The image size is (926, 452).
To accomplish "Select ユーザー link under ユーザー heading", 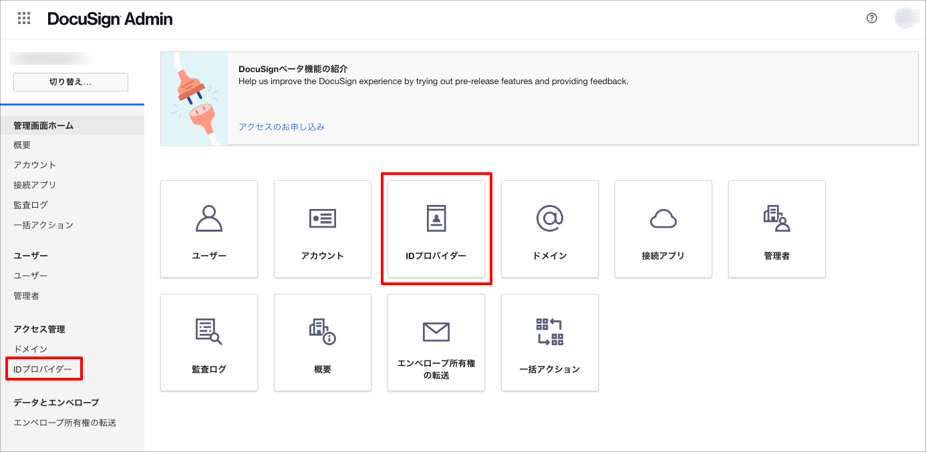I will click(x=31, y=276).
